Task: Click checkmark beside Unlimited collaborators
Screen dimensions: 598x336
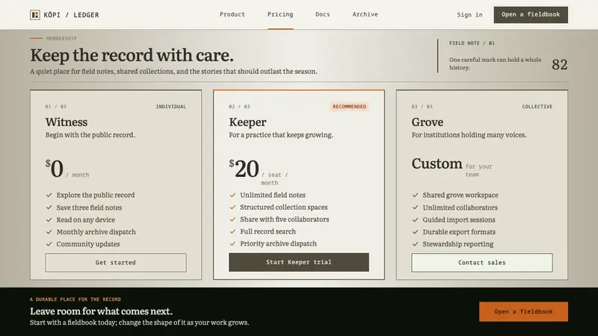Action: point(416,208)
